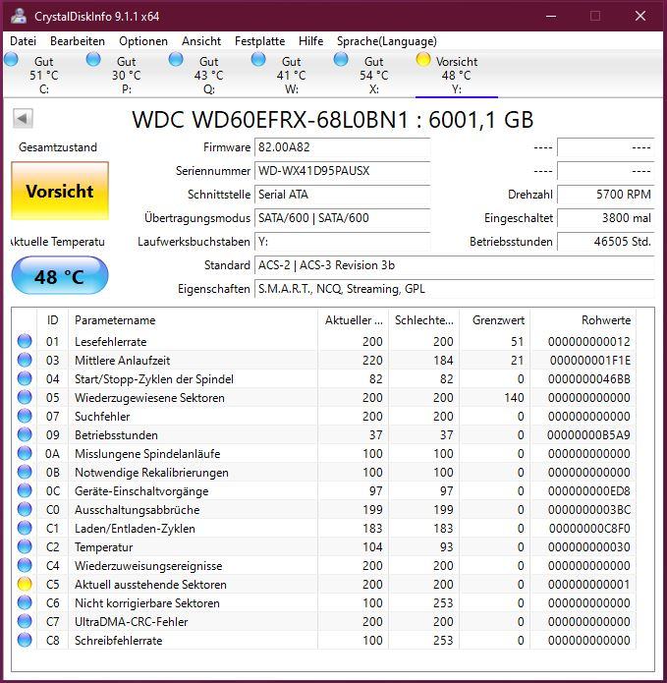Open the Festplatte menu
667x683 pixels.
pyautogui.click(x=259, y=41)
